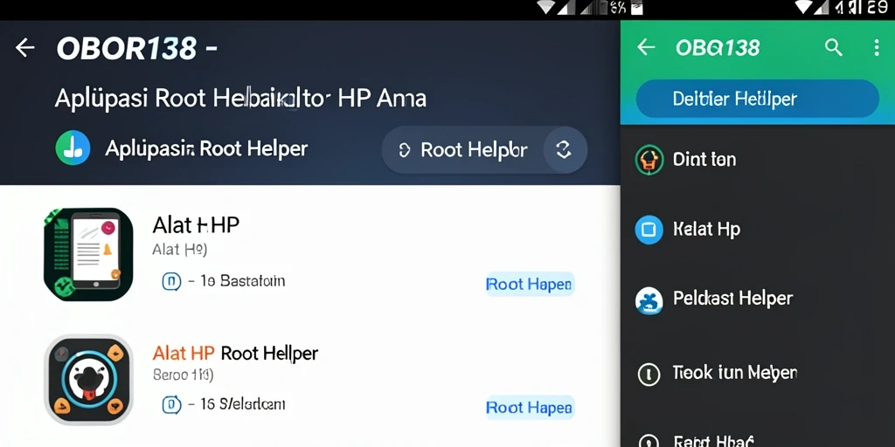Click the Aplüpasin Root Helper label
Viewport: 895px width, 447px height.
pos(206,148)
